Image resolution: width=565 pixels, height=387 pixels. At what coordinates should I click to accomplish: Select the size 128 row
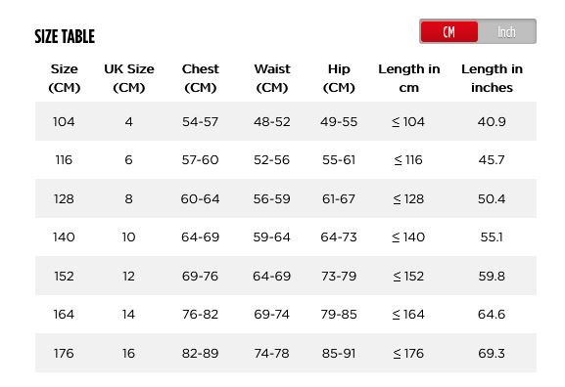tap(286, 198)
